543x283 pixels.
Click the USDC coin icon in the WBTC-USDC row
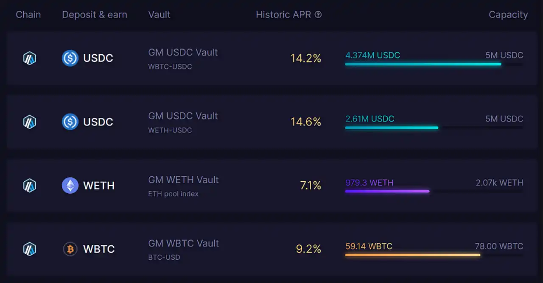(70, 58)
